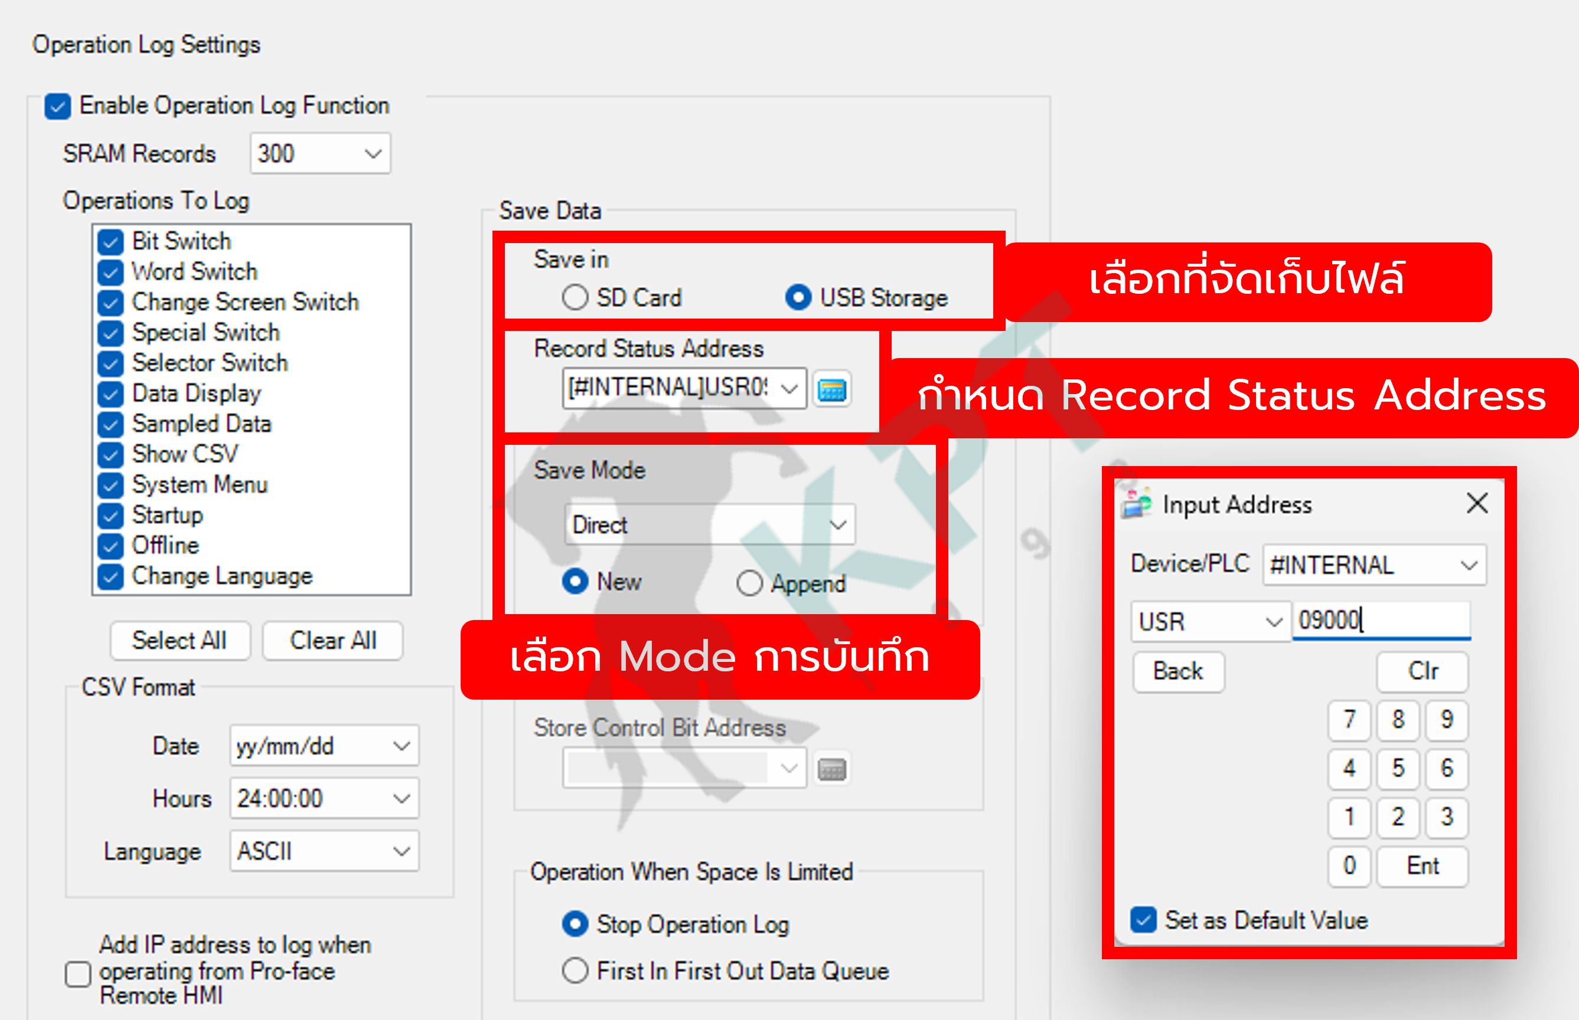Open Hours format dropdown

tap(324, 798)
